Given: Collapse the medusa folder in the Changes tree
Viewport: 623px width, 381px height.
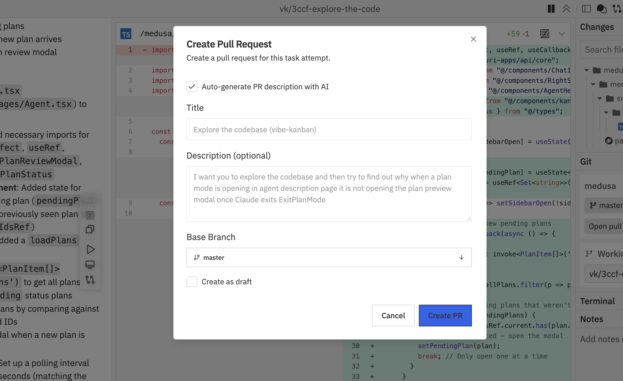Looking at the screenshot, I should (x=586, y=70).
